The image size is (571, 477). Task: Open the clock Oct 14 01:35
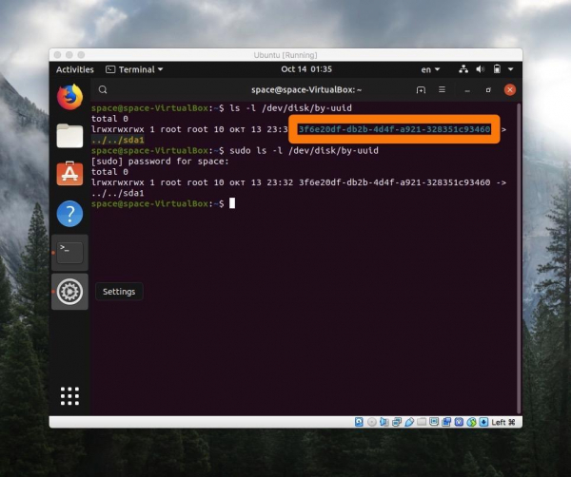click(306, 69)
